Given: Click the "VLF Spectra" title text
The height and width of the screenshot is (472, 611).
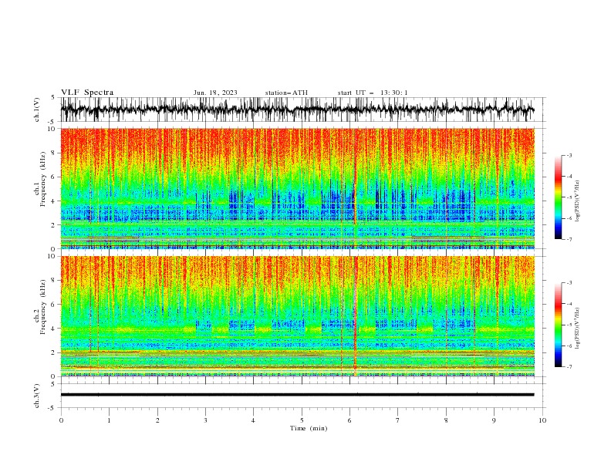Looking at the screenshot, I should click(87, 93).
